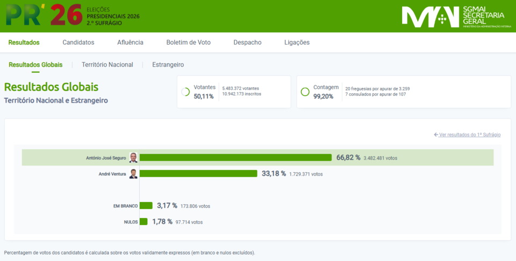This screenshot has height=261, width=516.
Task: Switch to the Despacho tab
Action: coord(247,42)
